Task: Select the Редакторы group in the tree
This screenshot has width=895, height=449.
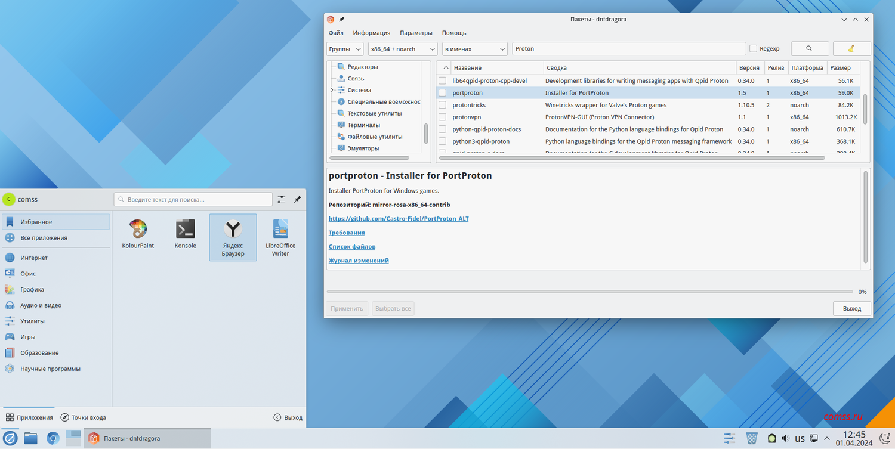Action: 363,67
